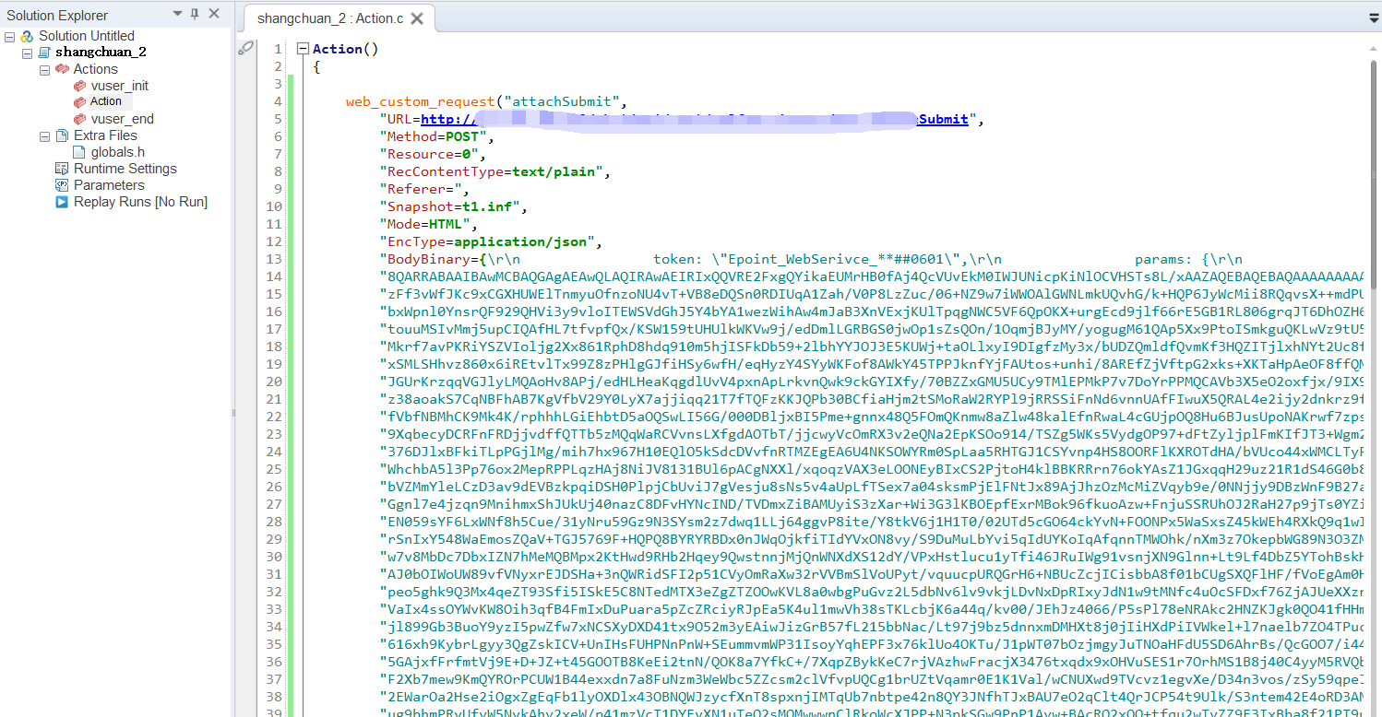
Task: Open Runtime Settings
Action: (x=125, y=169)
